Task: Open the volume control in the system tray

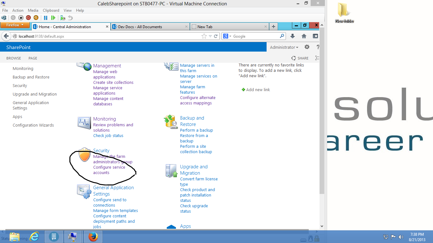Action: [x=401, y=237]
